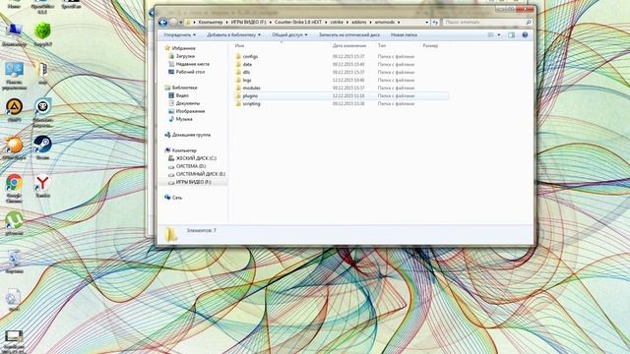Click into the Explorer search field
630x354 pixels.
click(x=483, y=23)
